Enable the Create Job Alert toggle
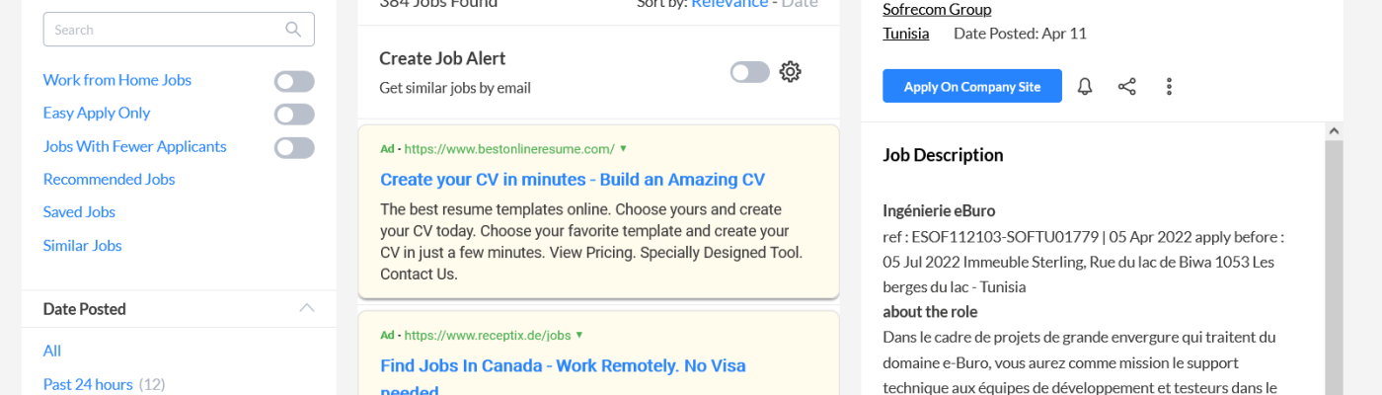The height and width of the screenshot is (395, 1382). point(749,72)
